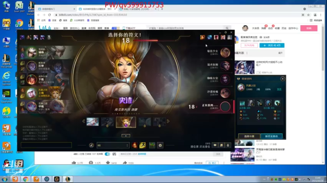Choose the fourth locked skin thumbnail

[145, 122]
